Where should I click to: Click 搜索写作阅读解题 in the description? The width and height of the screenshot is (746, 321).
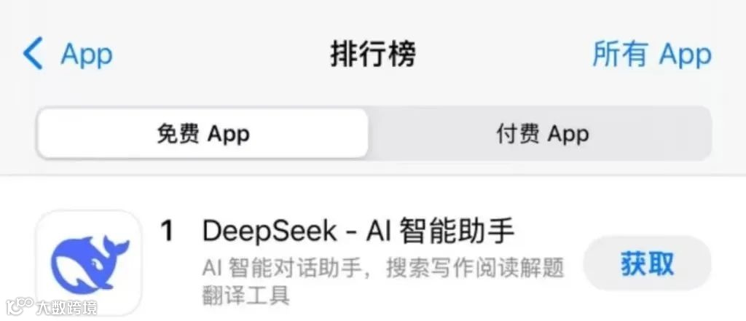475,268
